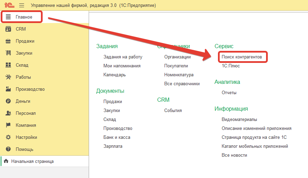The width and height of the screenshot is (308, 178).
Task: Switch to Начальная страница tab
Action: click(x=44, y=161)
